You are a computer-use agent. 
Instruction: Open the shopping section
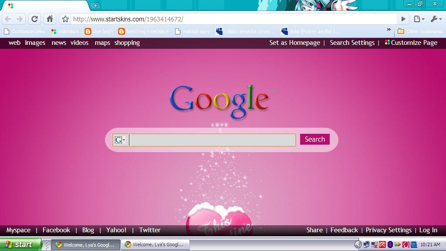127,43
